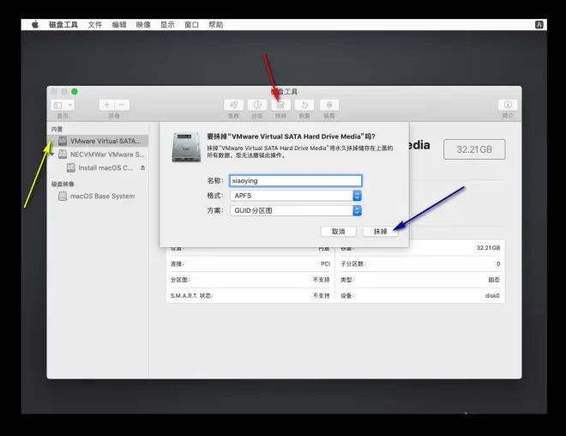This screenshot has height=436, width=566.
Task: Select NECVMWar VMware S... disk in sidebar
Action: tap(98, 154)
